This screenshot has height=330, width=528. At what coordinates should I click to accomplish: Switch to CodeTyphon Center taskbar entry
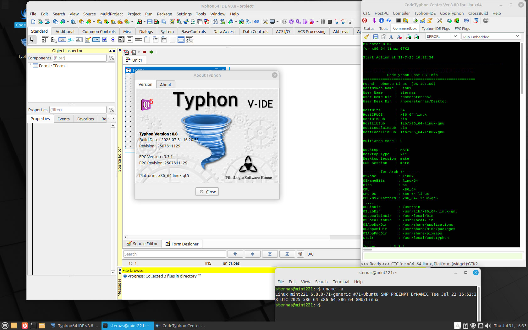(x=180, y=326)
